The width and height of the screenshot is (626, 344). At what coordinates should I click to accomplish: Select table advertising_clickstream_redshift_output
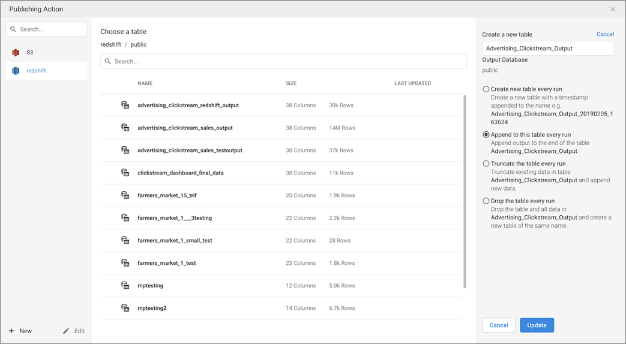coord(188,105)
